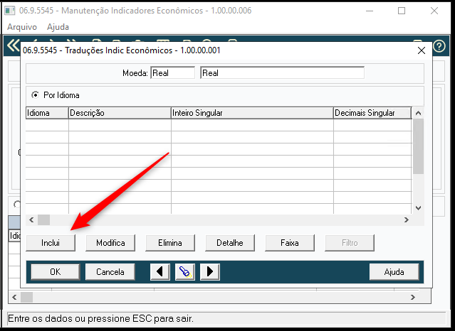Click the Inclui button

51,243
